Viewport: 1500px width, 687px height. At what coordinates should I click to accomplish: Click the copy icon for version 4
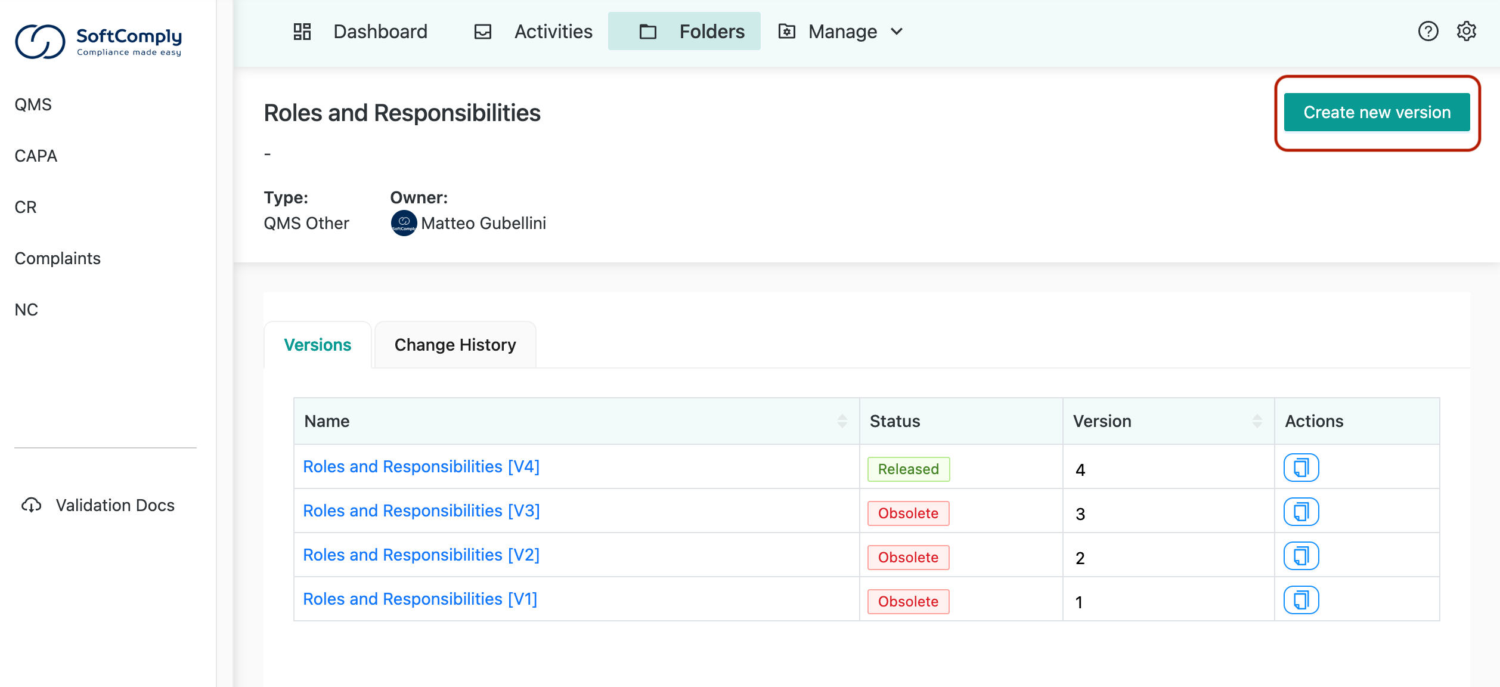1301,468
